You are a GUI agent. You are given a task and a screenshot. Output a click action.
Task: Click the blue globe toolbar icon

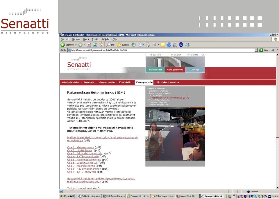point(169,45)
